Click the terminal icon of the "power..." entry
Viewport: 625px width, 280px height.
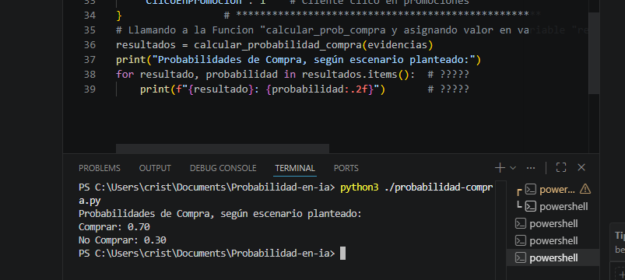click(x=531, y=190)
